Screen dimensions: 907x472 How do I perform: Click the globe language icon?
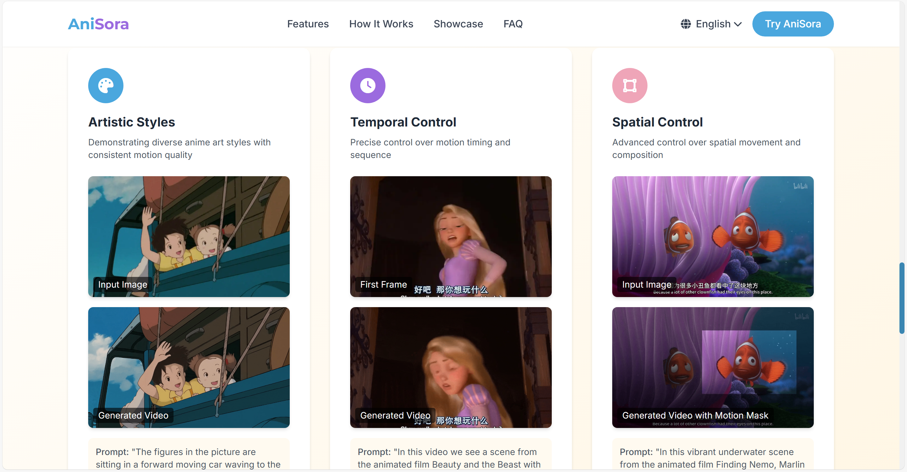pos(686,24)
